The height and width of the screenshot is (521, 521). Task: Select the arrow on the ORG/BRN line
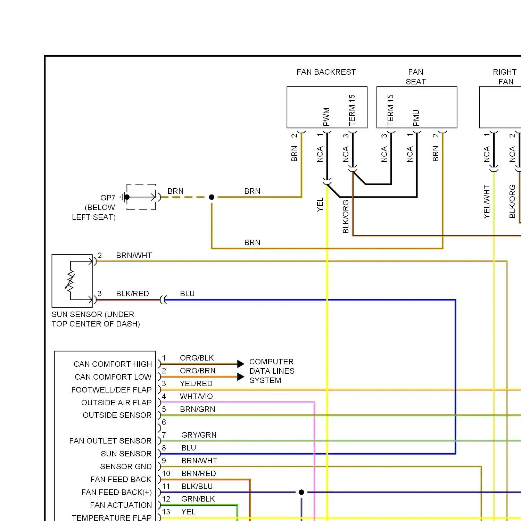(241, 377)
